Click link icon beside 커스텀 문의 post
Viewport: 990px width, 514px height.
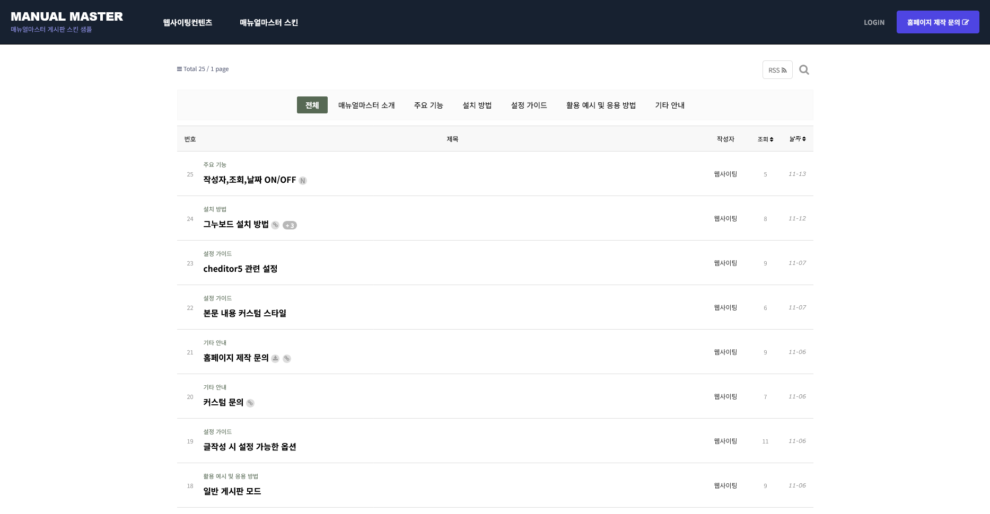[250, 403]
